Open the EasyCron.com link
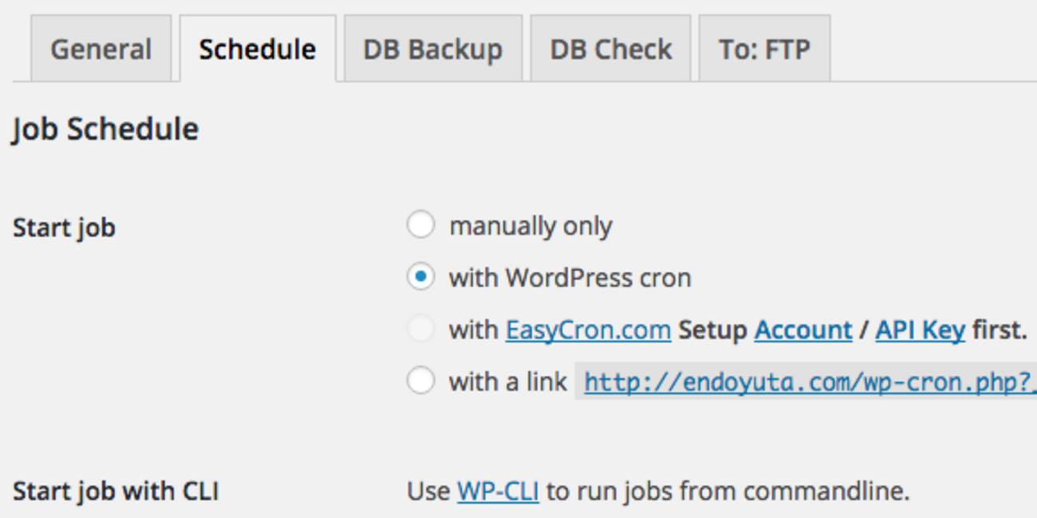1037x518 pixels. 588,330
